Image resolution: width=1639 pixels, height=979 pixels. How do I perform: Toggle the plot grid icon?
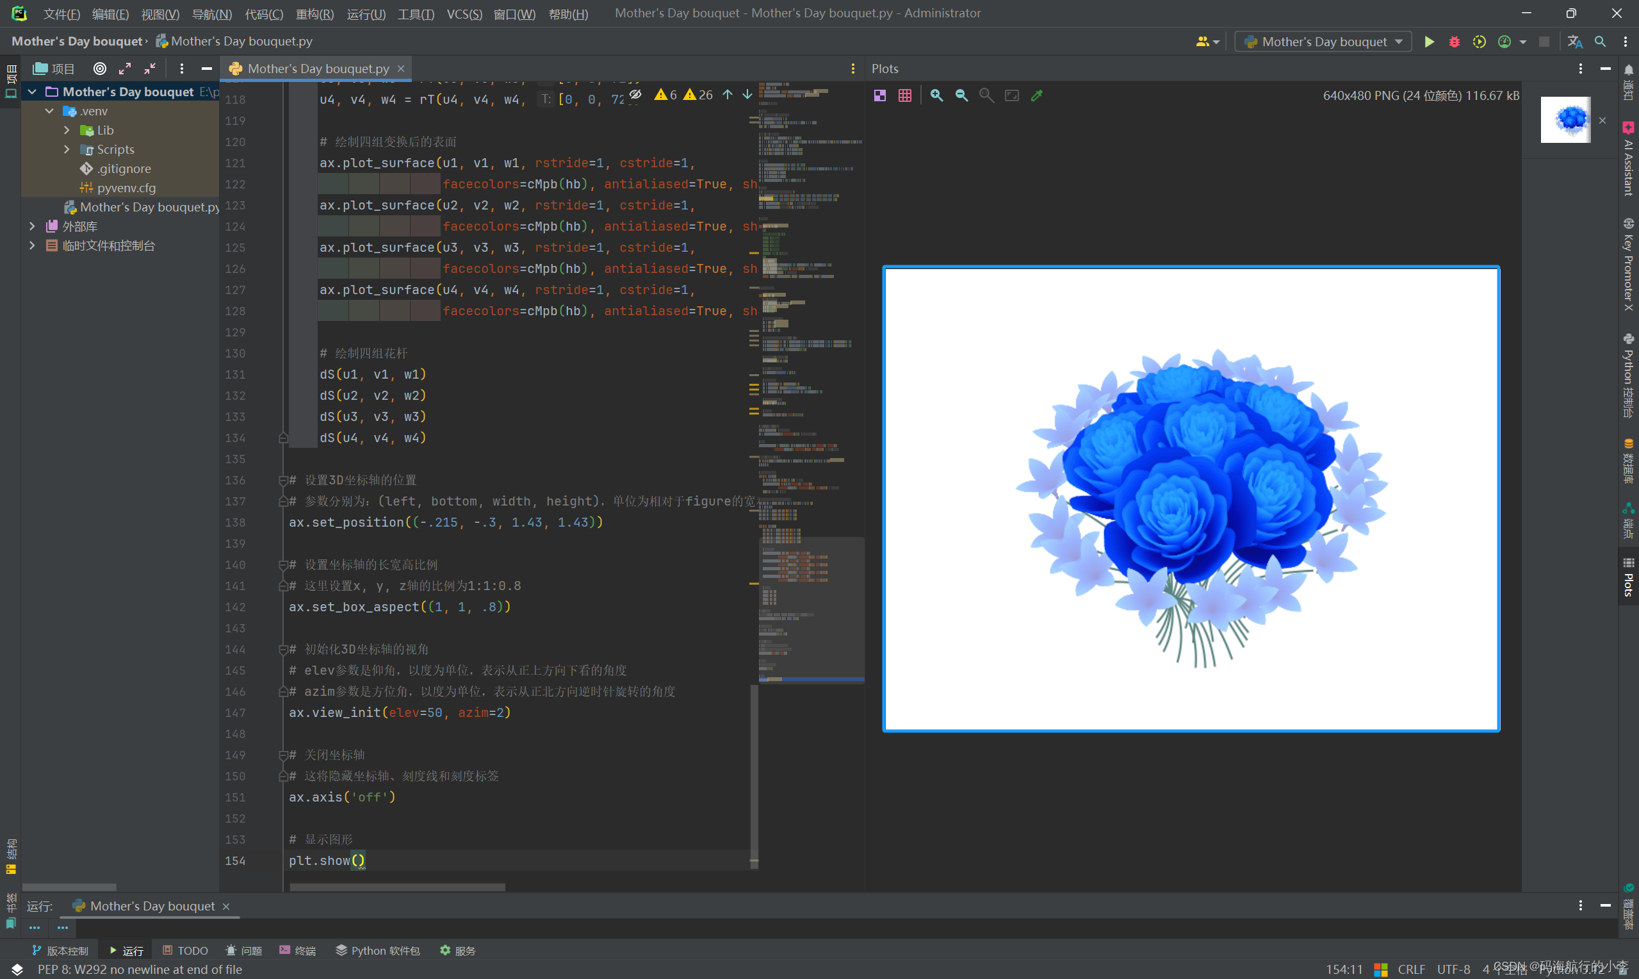[x=904, y=95]
